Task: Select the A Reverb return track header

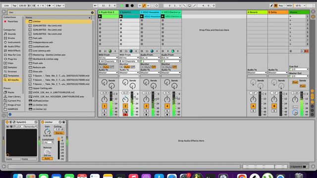Action: [257, 12]
